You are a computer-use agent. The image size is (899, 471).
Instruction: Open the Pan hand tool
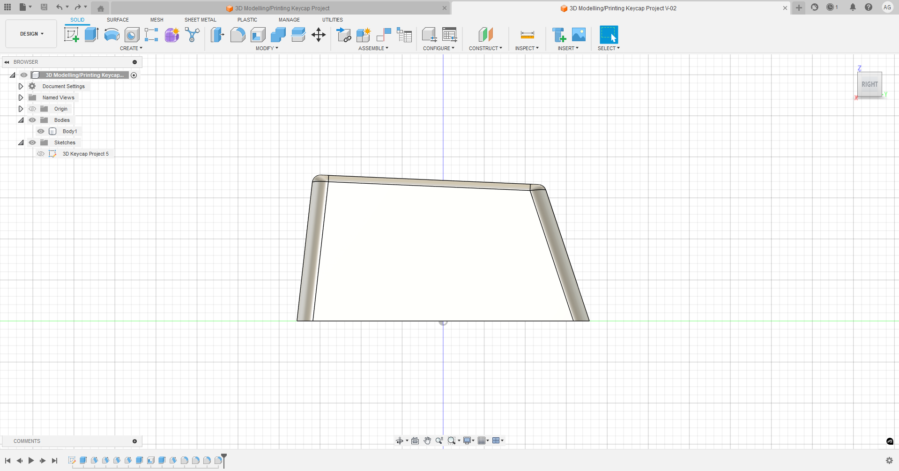[427, 441]
